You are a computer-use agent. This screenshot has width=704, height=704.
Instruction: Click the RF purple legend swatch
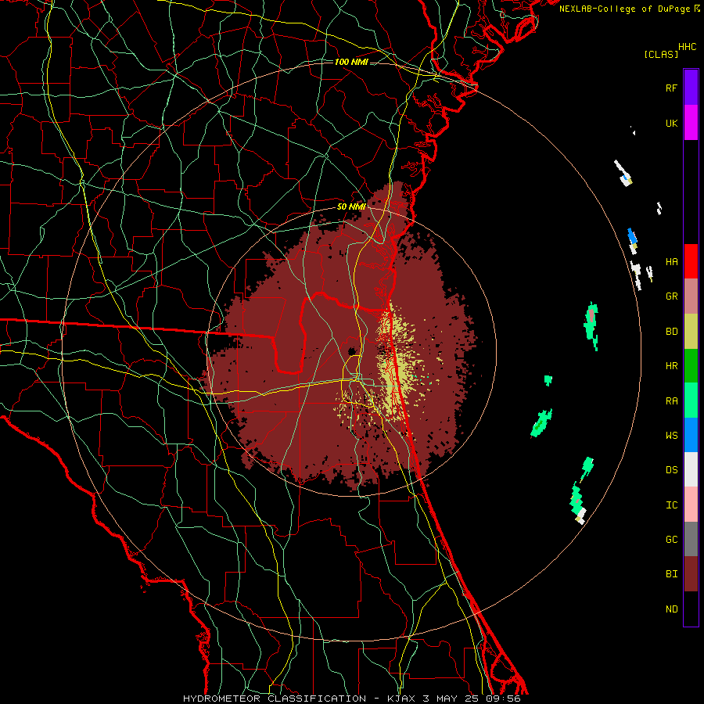click(691, 88)
